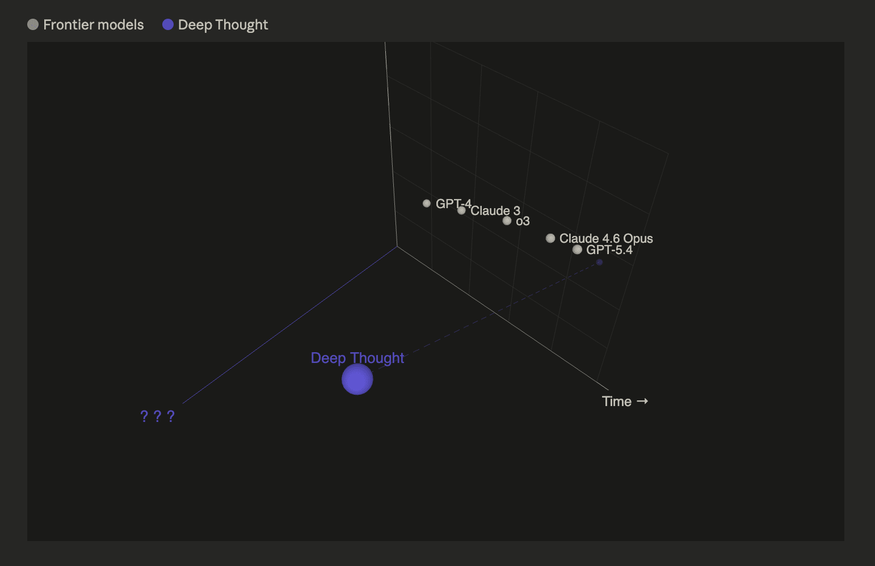The width and height of the screenshot is (875, 566).
Task: Toggle Deep Thought series via legend text
Action: [222, 25]
